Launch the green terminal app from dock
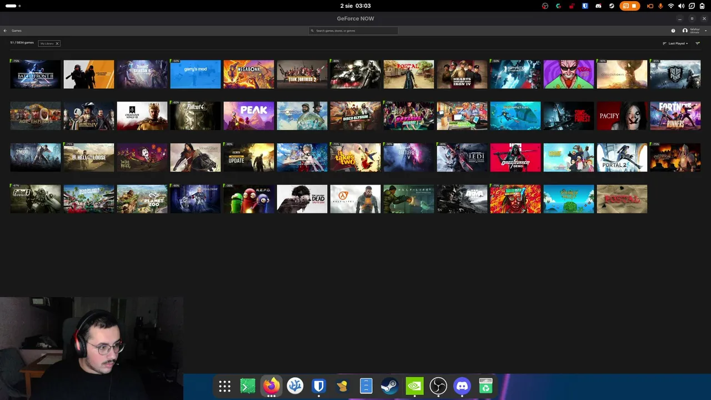711x400 pixels. [x=248, y=386]
